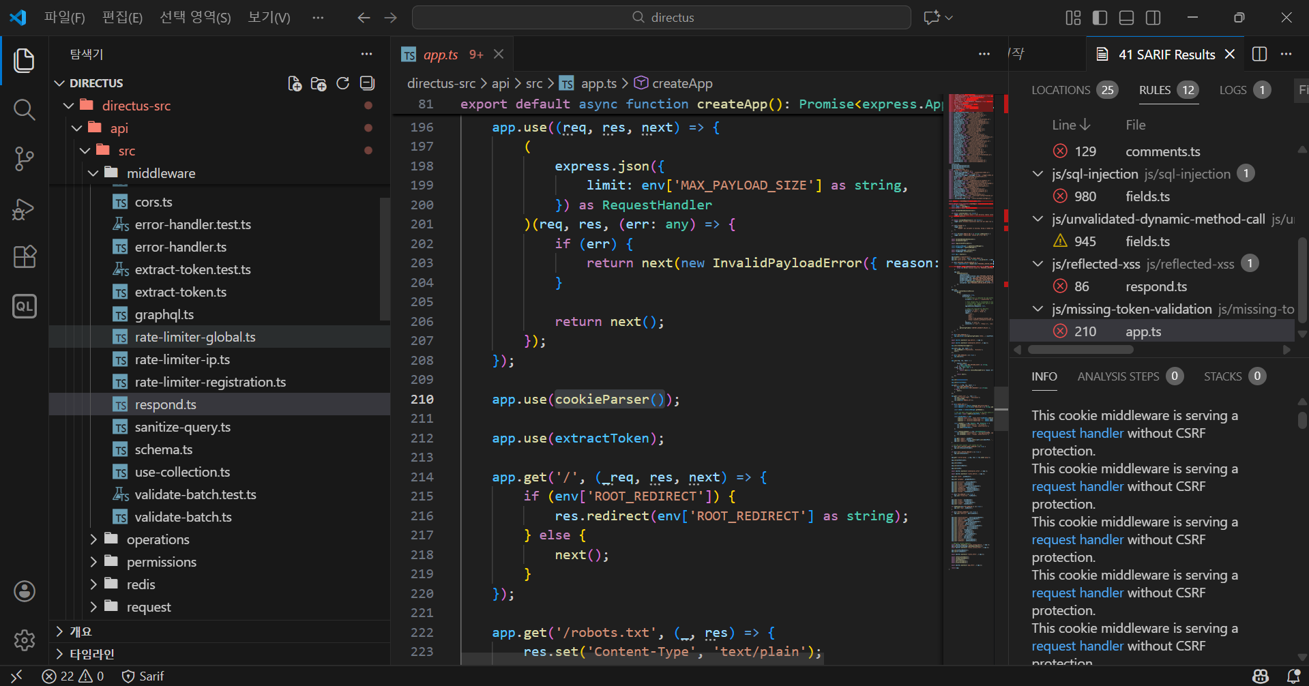Create a new file in DIRECTUS explorer
This screenshot has width=1309, height=686.
[295, 83]
